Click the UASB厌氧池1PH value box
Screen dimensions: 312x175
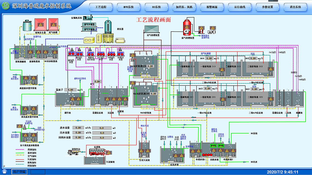point(150,66)
